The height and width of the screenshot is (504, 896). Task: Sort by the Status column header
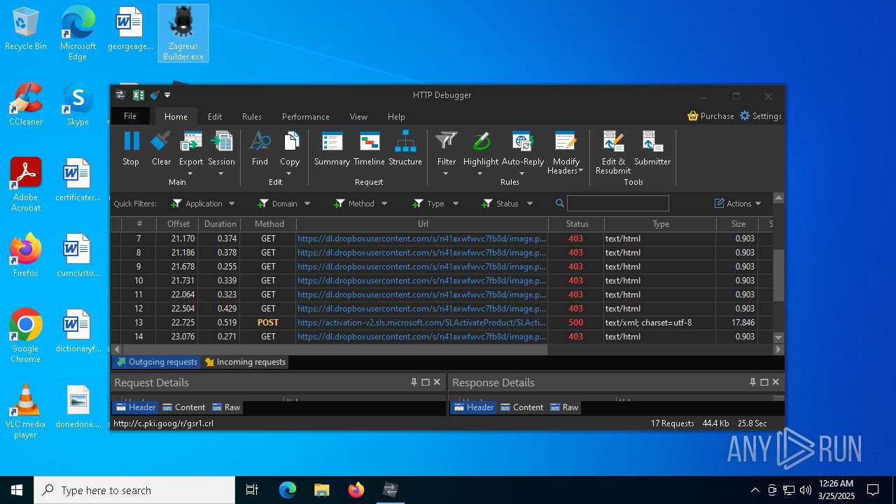tap(577, 224)
